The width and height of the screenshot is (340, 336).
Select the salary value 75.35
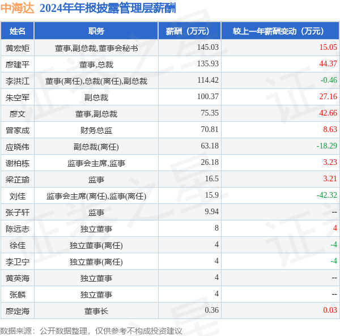click(210, 113)
